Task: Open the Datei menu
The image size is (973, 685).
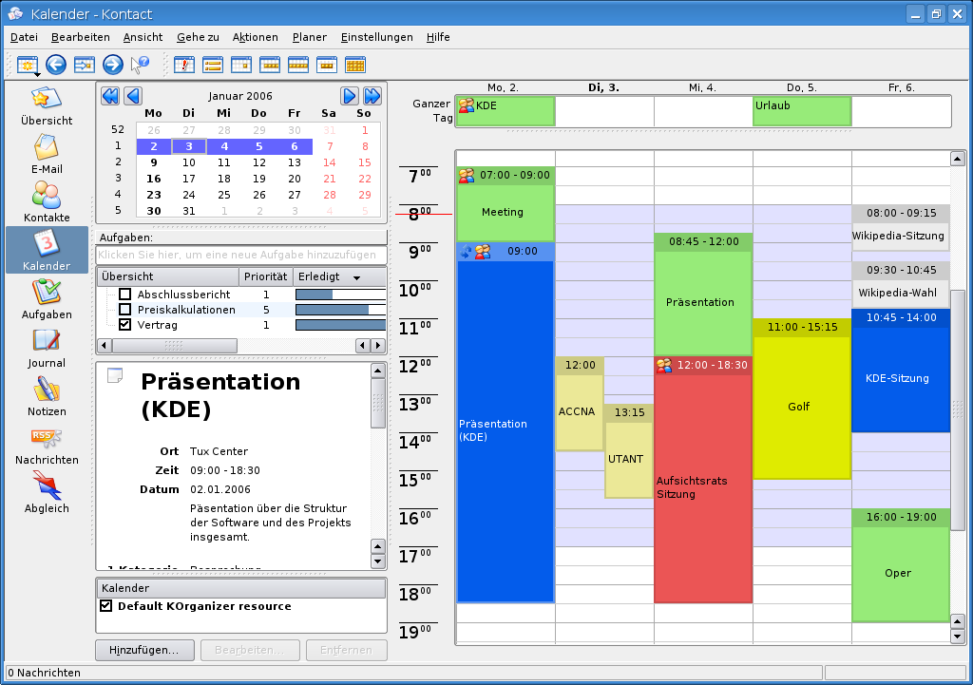Action: pyautogui.click(x=24, y=37)
